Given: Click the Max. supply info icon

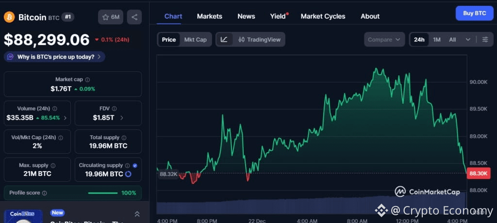Looking at the screenshot, I should pos(53,165).
